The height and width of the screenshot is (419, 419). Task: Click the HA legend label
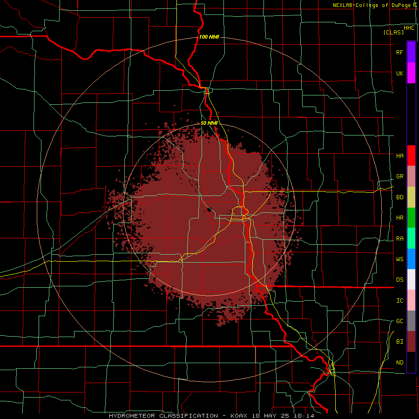pyautogui.click(x=399, y=156)
